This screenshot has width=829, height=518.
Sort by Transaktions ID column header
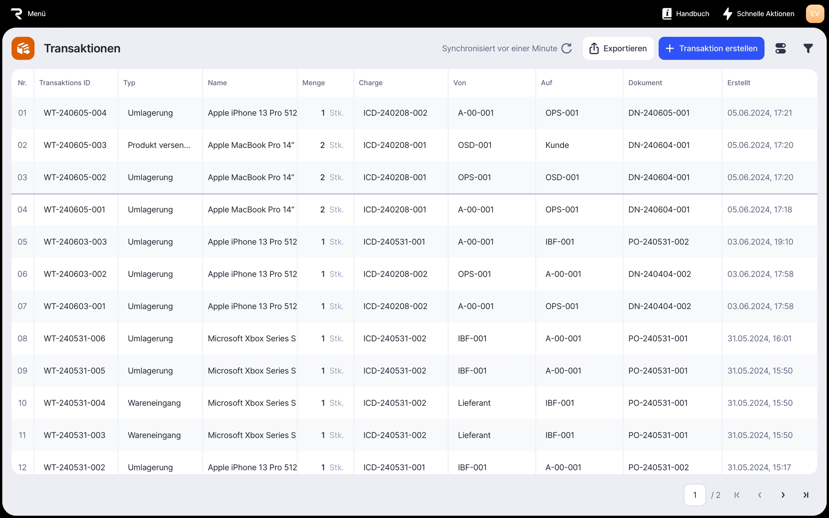(x=65, y=83)
